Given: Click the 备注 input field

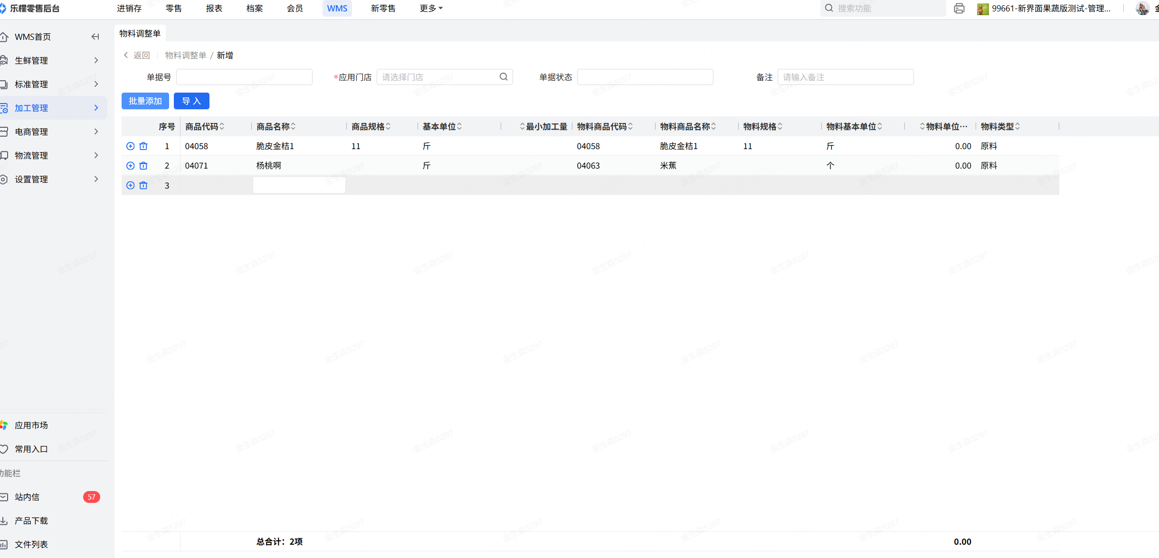Looking at the screenshot, I should pos(845,77).
